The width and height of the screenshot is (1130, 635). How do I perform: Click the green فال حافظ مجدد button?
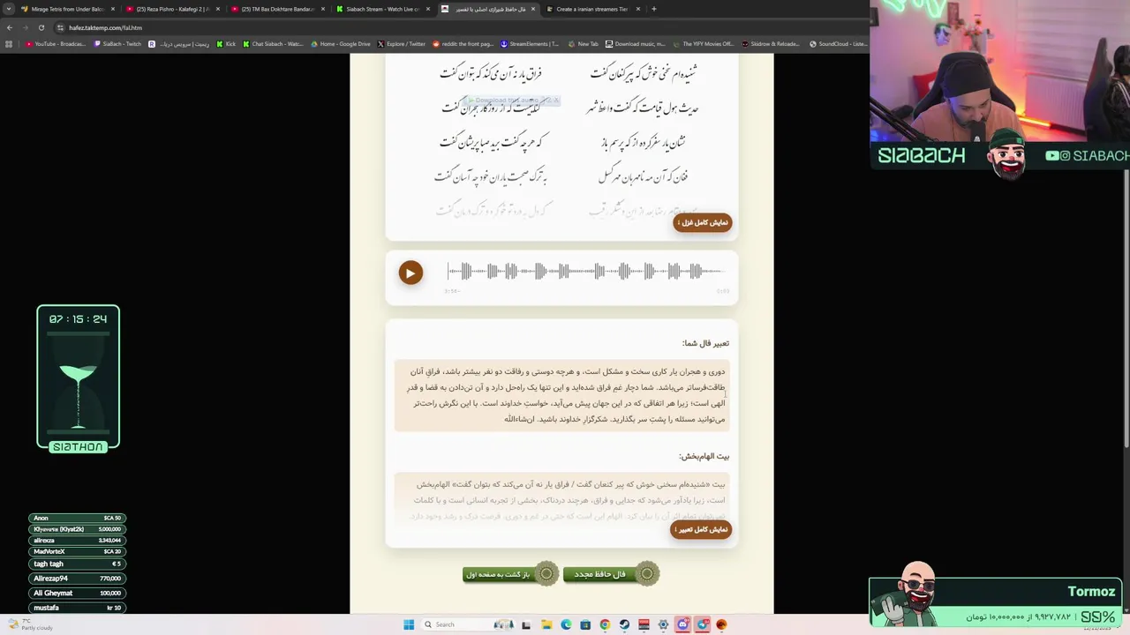click(x=610, y=574)
